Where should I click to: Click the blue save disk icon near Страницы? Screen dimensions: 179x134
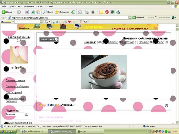point(54,105)
